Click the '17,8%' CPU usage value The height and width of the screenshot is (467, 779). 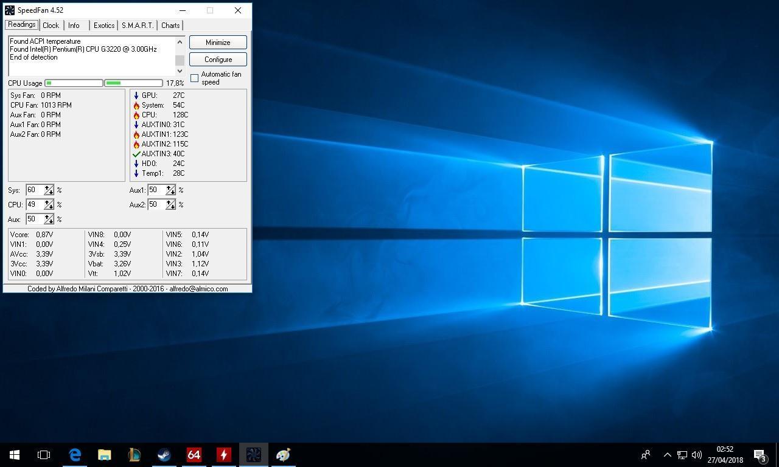point(175,83)
